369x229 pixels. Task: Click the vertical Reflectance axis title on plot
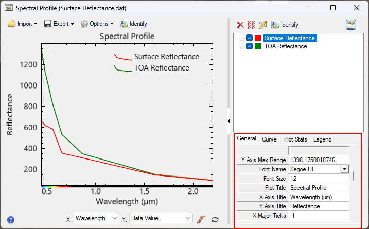[10, 115]
